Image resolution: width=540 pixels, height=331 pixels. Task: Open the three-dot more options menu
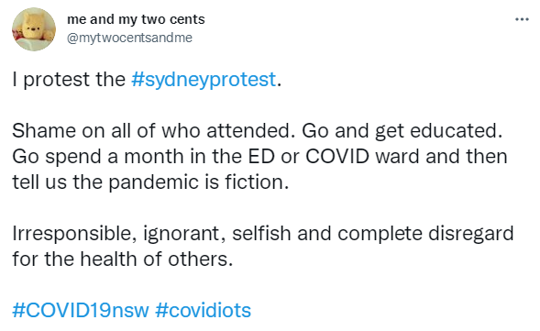(x=522, y=19)
